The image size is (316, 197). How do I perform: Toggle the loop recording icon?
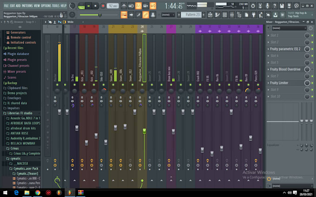(x=153, y=6)
